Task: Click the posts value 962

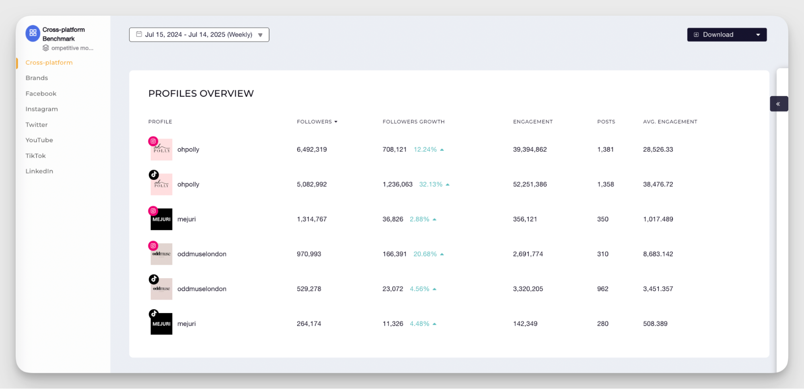Action: [602, 289]
